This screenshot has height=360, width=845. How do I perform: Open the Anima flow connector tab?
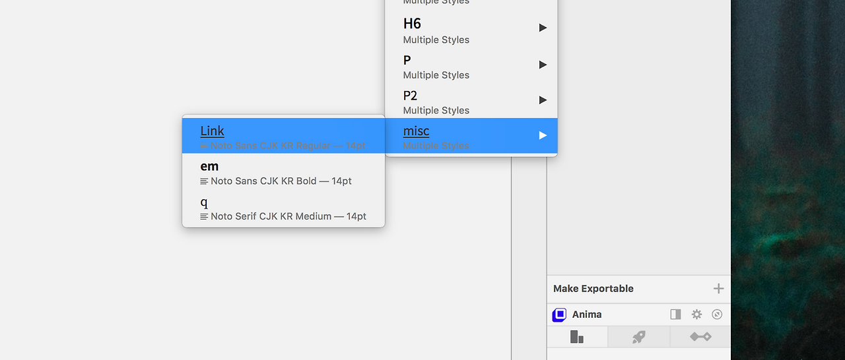click(700, 337)
